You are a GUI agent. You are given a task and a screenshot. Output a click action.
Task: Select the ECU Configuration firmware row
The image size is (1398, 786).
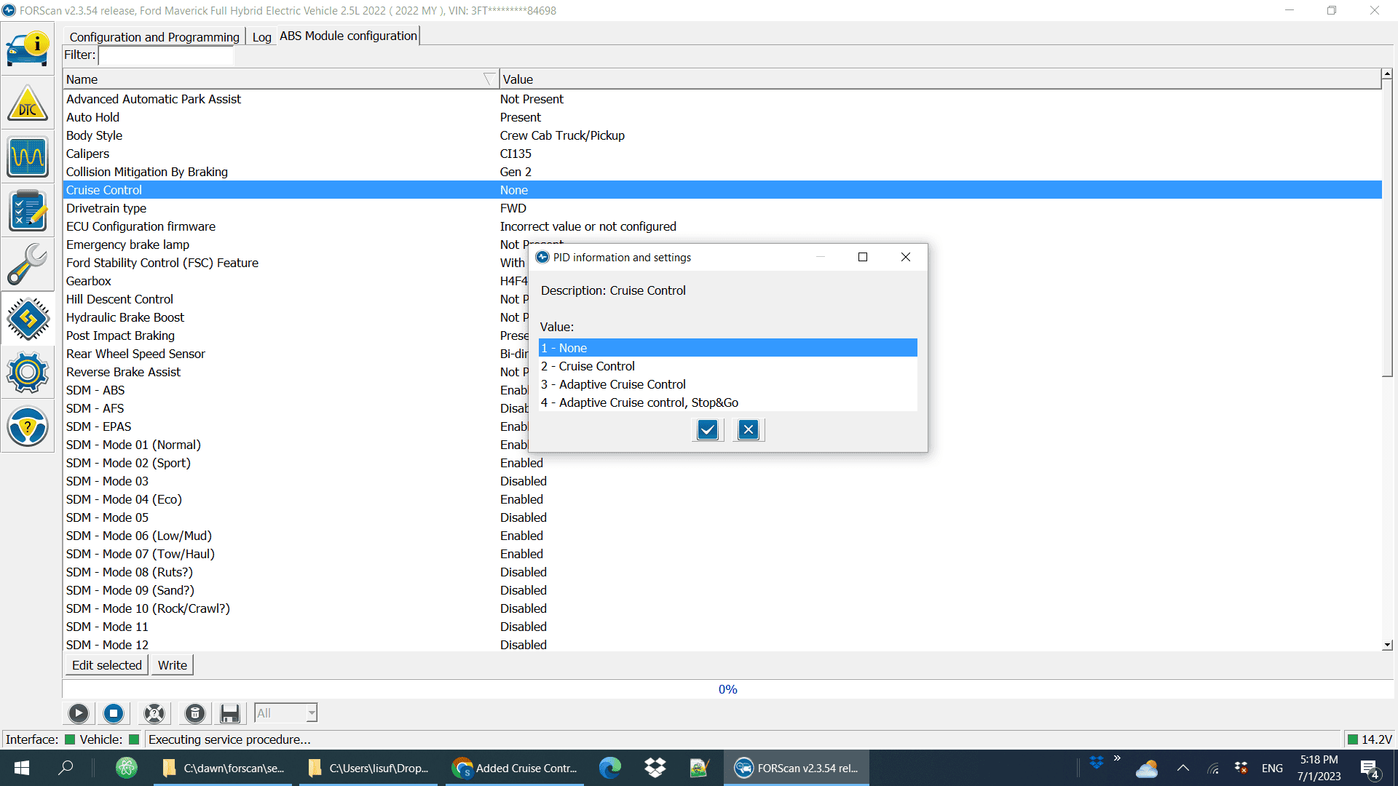coord(722,226)
